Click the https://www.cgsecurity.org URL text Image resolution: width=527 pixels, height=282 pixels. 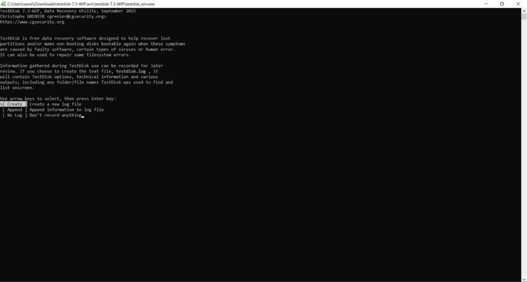click(x=32, y=22)
